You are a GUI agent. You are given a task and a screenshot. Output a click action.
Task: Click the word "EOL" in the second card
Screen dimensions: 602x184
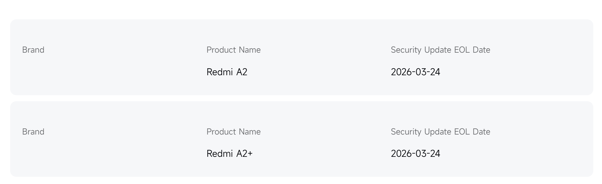462,132
